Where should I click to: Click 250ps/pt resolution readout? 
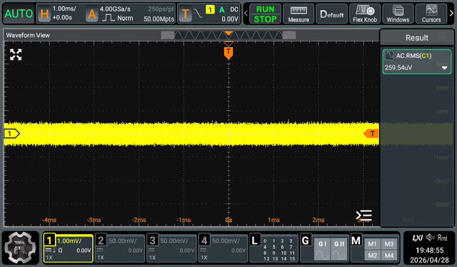click(x=161, y=9)
